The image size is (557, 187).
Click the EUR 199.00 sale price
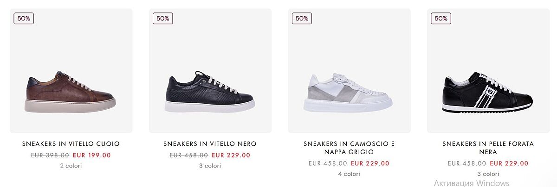[x=92, y=156]
